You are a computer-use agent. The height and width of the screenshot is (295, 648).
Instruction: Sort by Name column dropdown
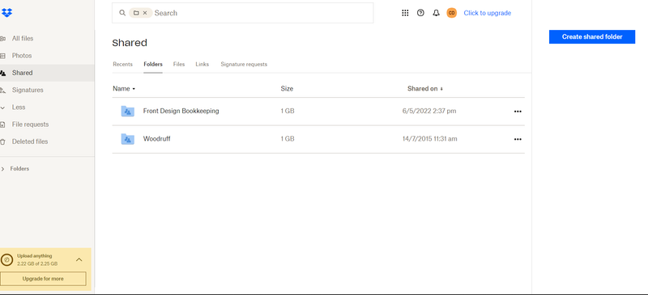[124, 89]
